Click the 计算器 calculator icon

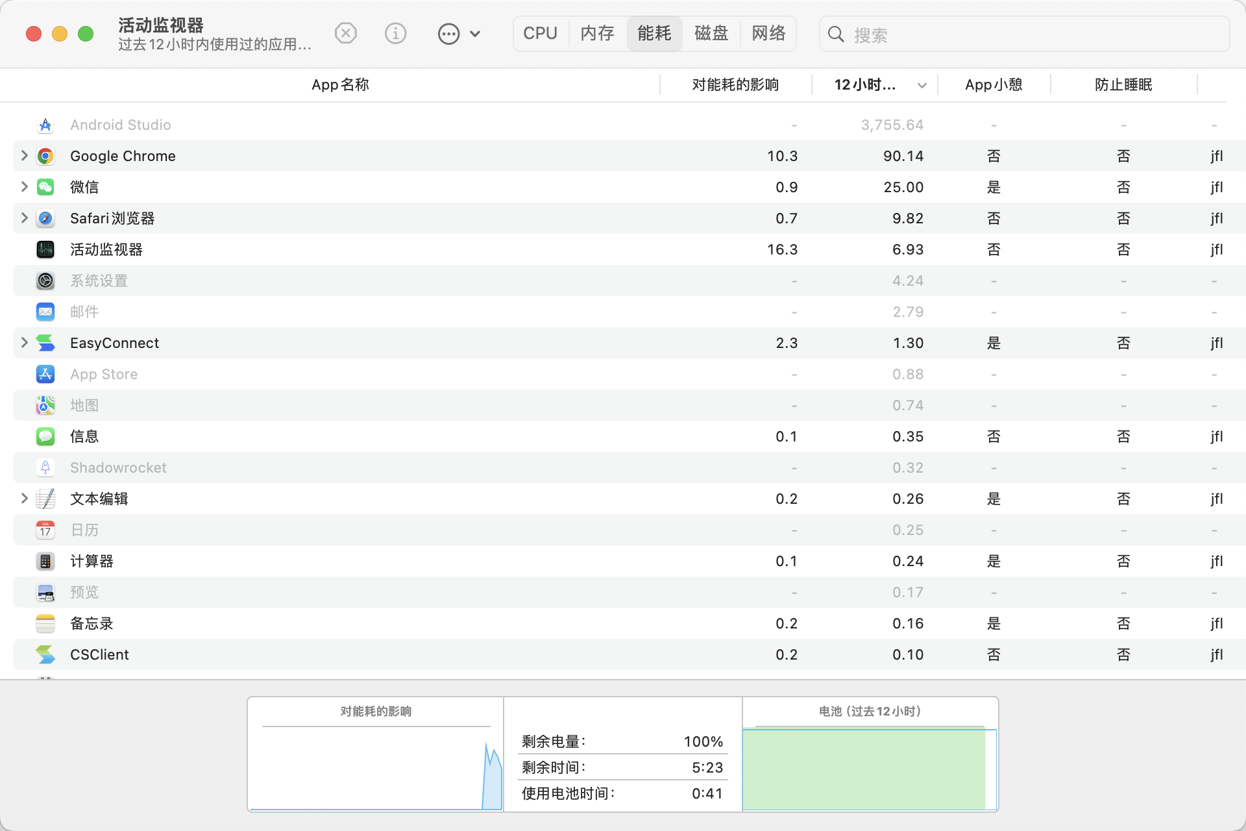[45, 561]
